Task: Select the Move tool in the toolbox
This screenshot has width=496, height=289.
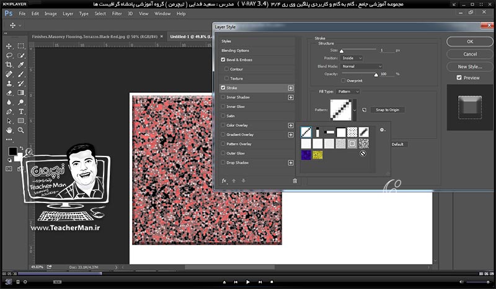Action: pos(9,46)
